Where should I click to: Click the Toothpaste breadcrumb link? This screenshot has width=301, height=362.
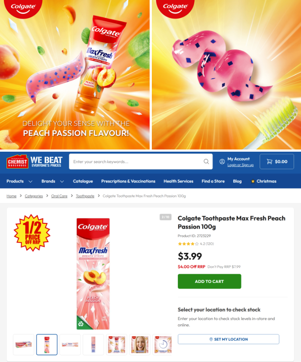pyautogui.click(x=85, y=196)
